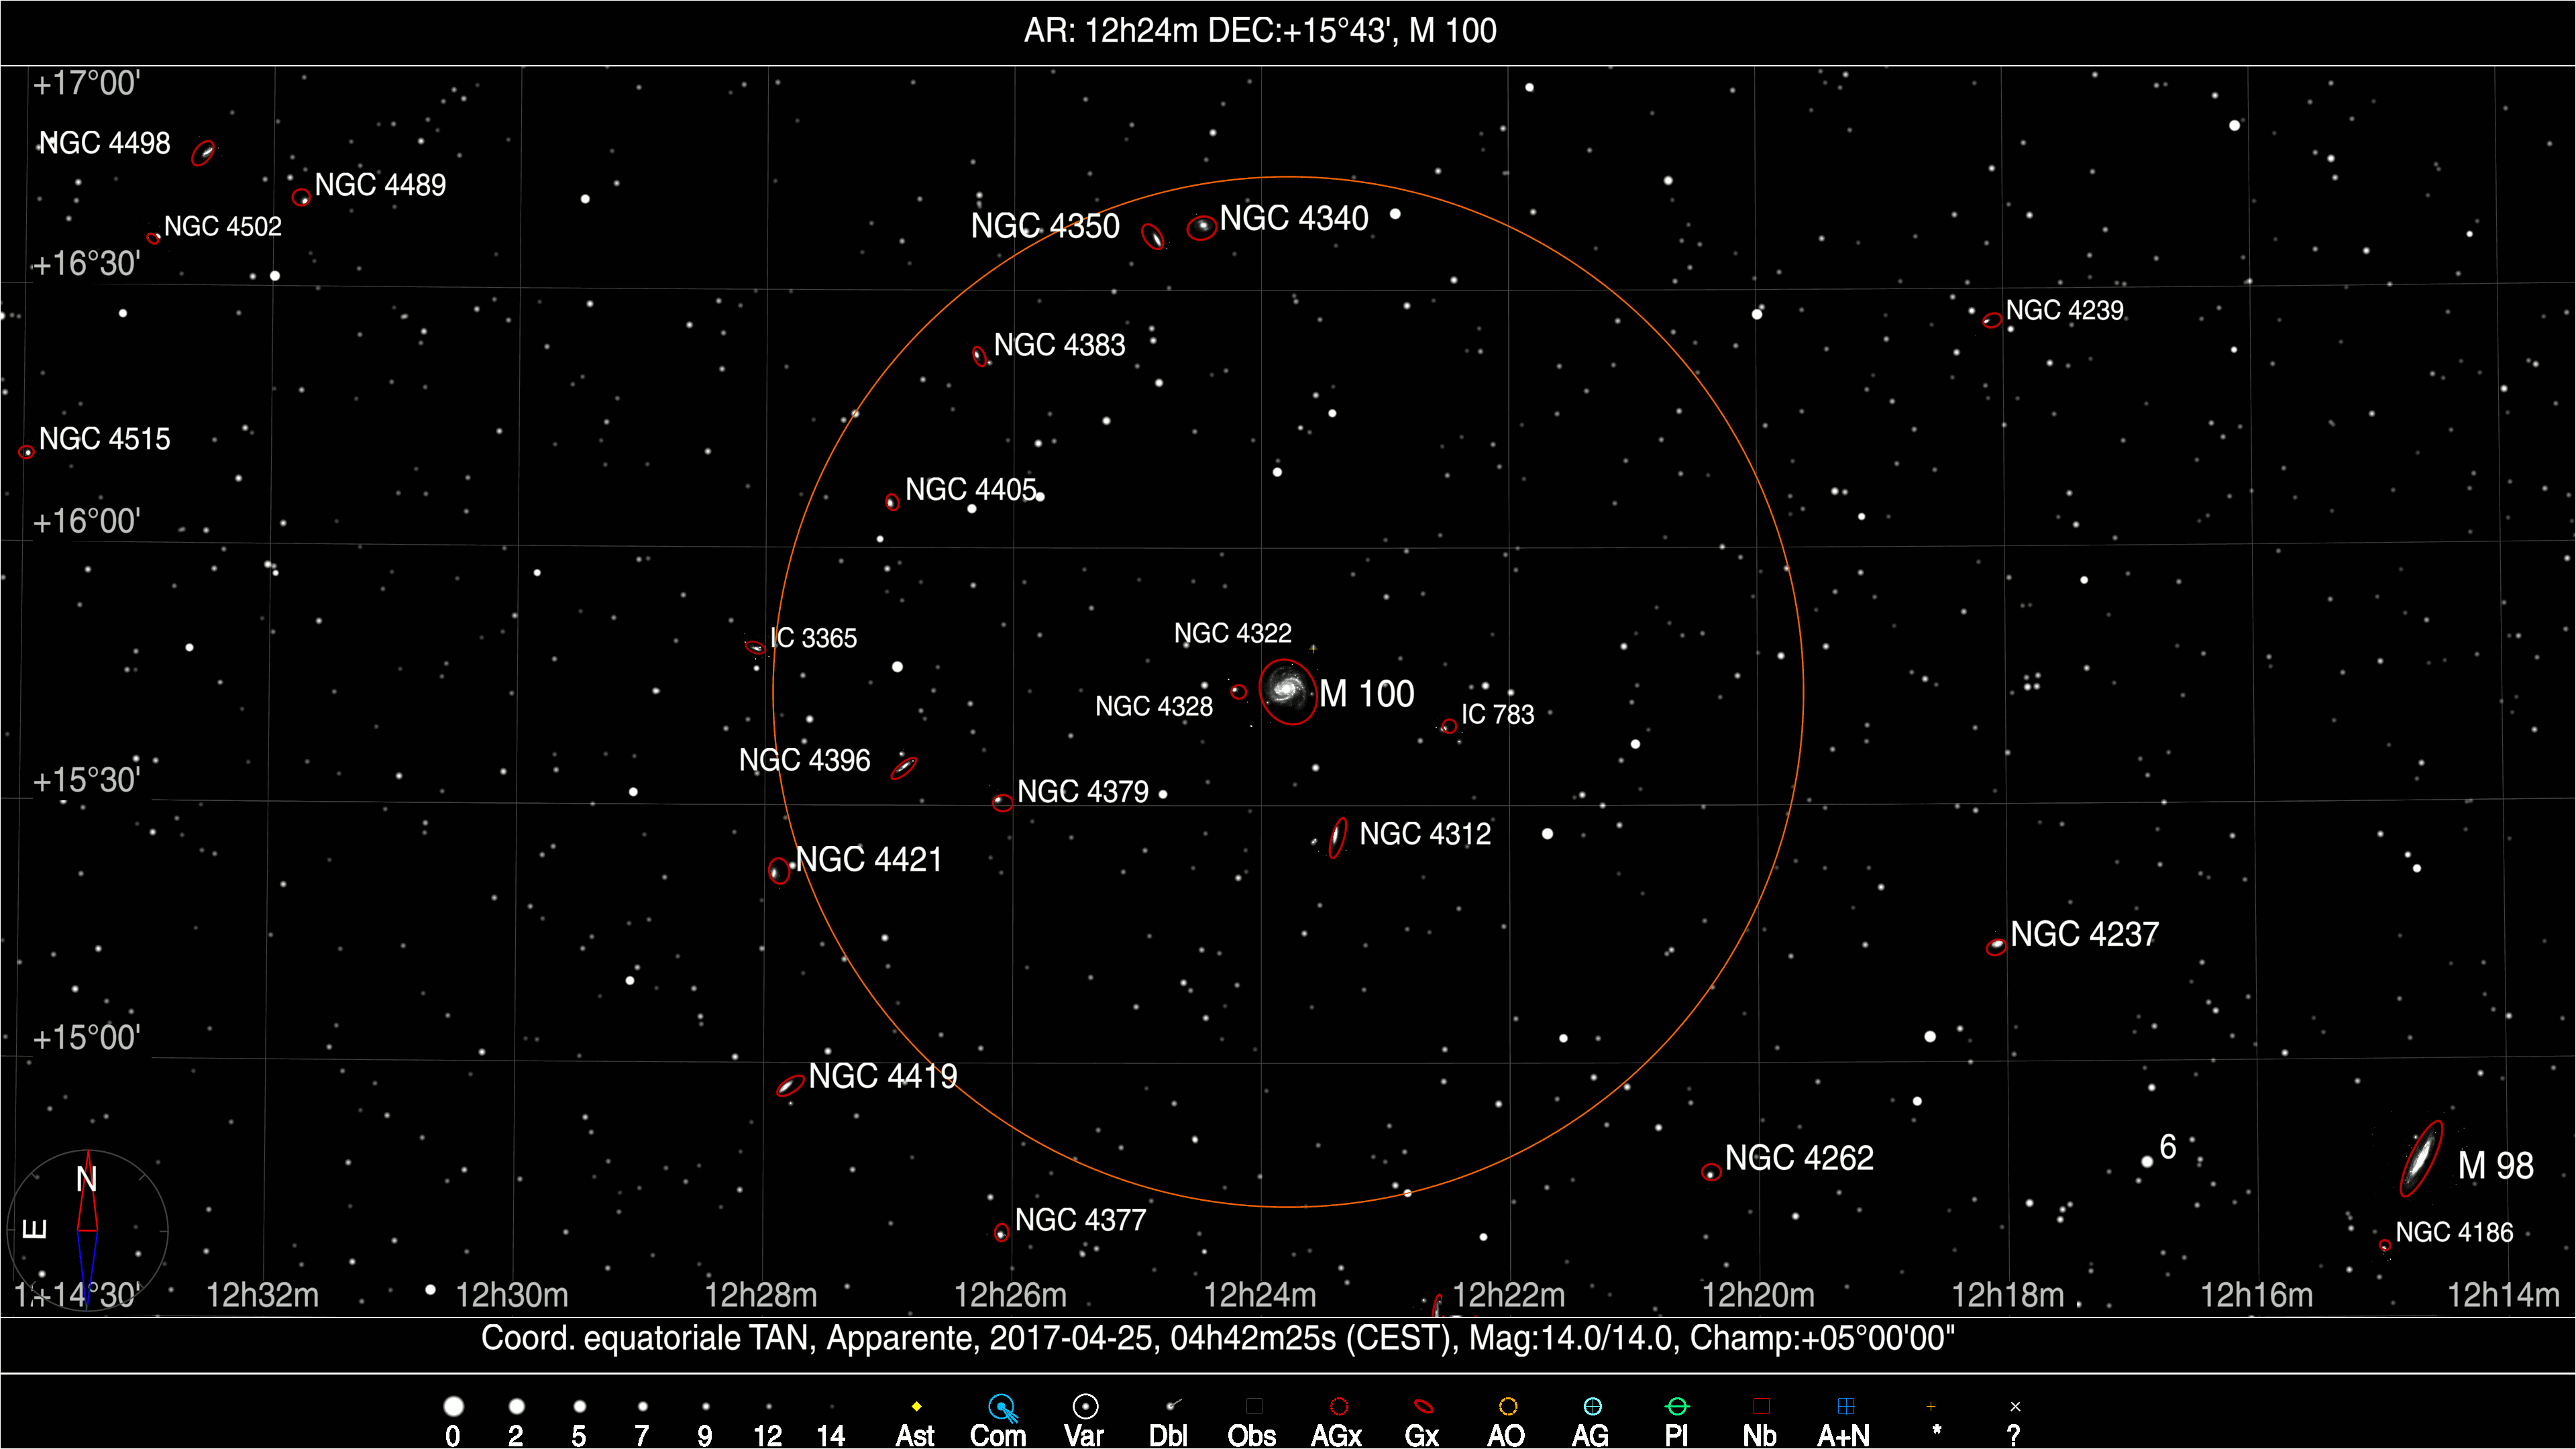The image size is (2576, 1449).
Task: Click the North-East compass rose
Action: (x=87, y=1230)
